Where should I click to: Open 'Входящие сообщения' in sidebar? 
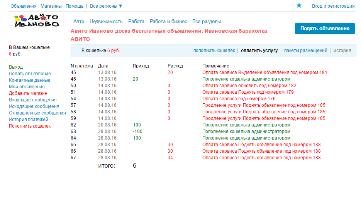[x=32, y=100]
